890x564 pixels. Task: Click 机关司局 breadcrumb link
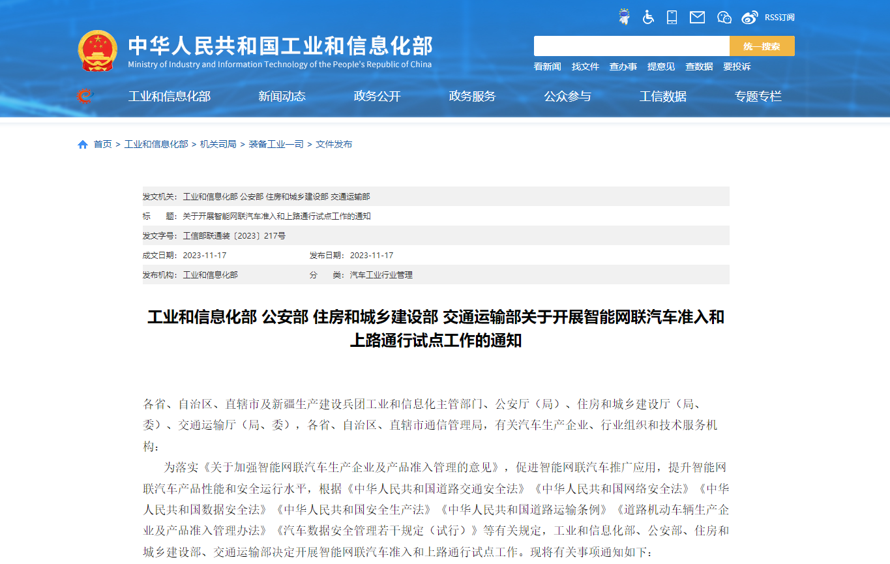tap(218, 144)
